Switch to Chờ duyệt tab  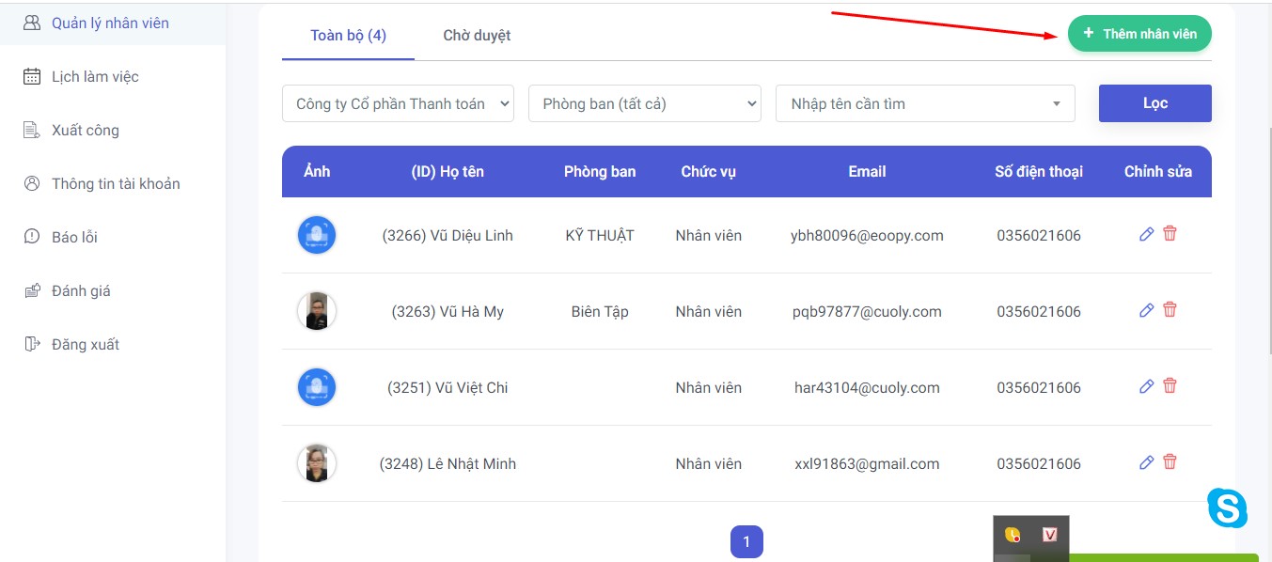(x=477, y=36)
